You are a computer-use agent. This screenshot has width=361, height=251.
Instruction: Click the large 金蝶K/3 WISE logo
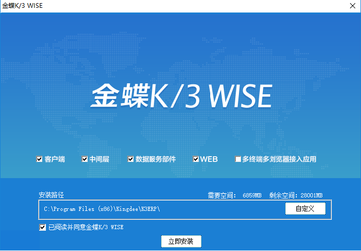182,96
